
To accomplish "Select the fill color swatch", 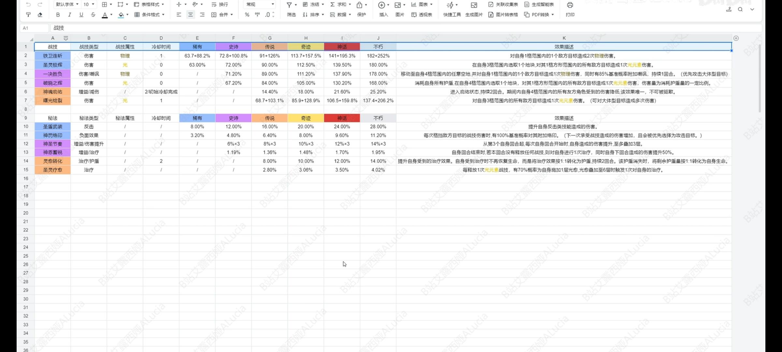I will 120,15.
